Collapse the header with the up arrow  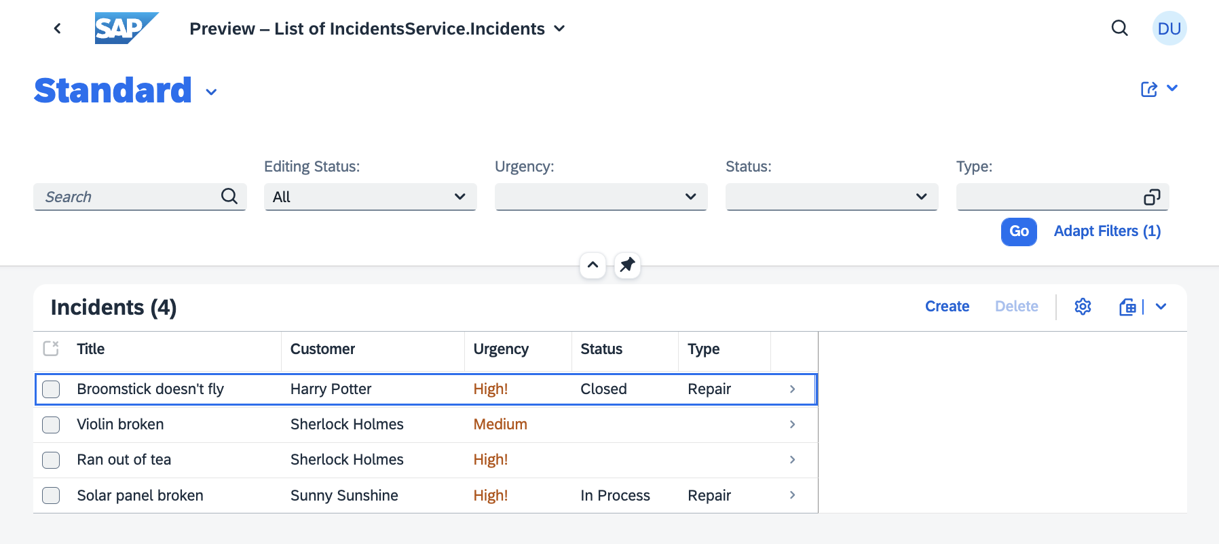[x=593, y=265]
